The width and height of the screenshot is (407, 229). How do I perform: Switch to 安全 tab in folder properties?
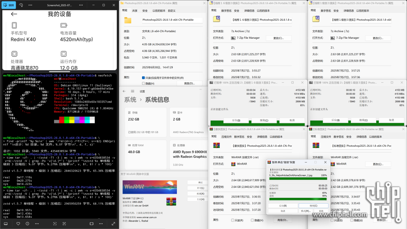click(x=145, y=11)
